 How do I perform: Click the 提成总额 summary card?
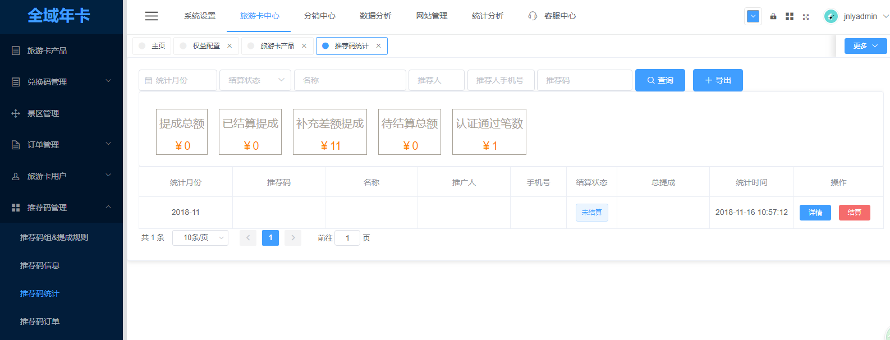[x=182, y=132]
